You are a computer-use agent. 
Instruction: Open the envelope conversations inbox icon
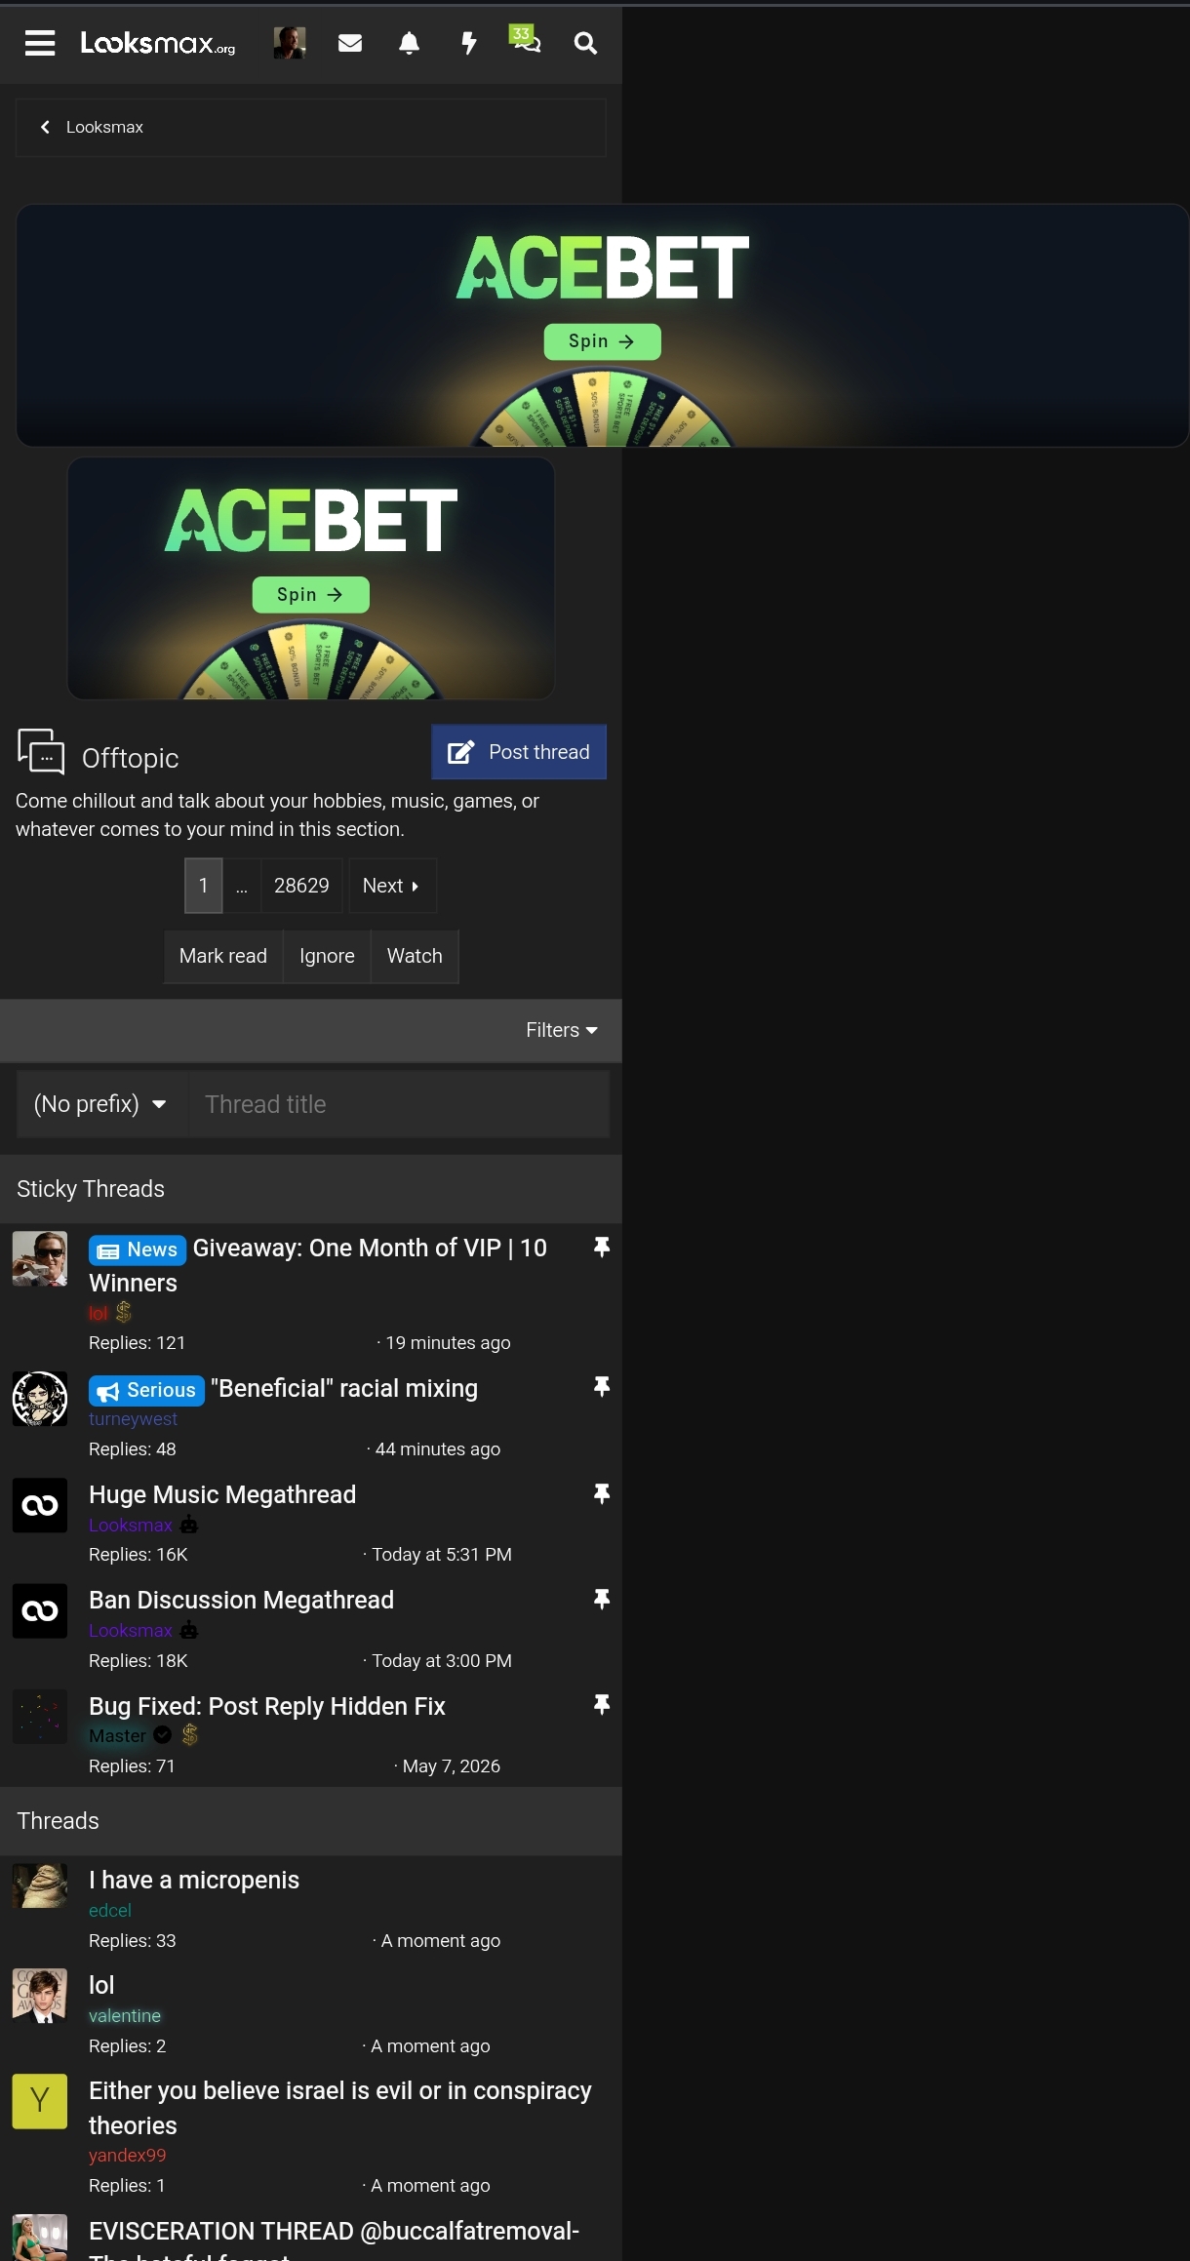pos(350,43)
